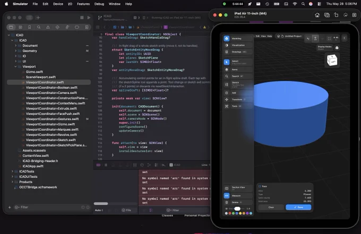Open Modeling workspace icon in iCAD
The image size is (361, 234).
pos(227,38)
